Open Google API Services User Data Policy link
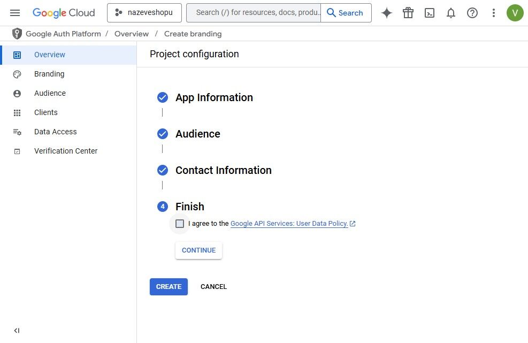Screen dimensions: 528x343 (289, 223)
